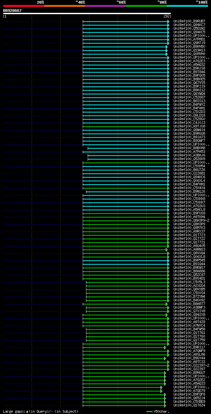The image size is (211, 414).
Task: Click the white query length ruler bar
Action: pos(87,14)
